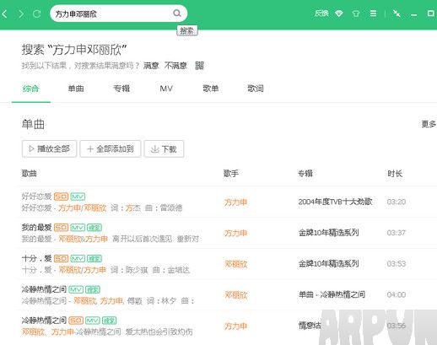This screenshot has width=437, height=345.
Task: Open artist 方力申 on 我的最爱 row
Action: click(x=235, y=233)
